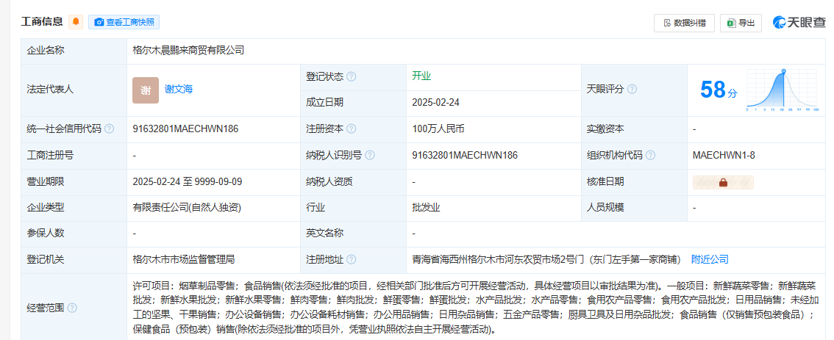The image size is (834, 340).
Task: Open 查看工商快照 snapshot button
Action: 124,22
